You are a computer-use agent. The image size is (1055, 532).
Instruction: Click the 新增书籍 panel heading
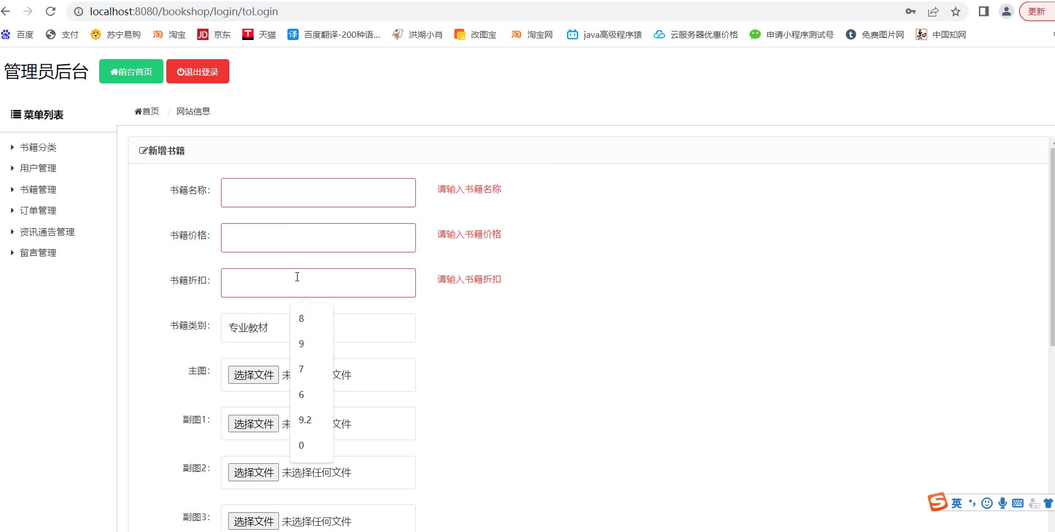(162, 151)
